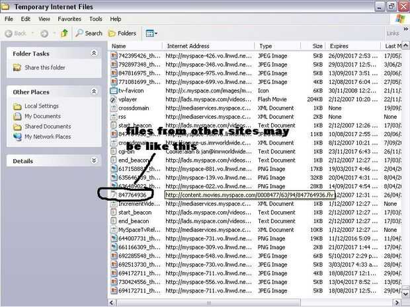Open the Back button history dropdown arrow
The image size is (410, 307).
[x=32, y=34]
